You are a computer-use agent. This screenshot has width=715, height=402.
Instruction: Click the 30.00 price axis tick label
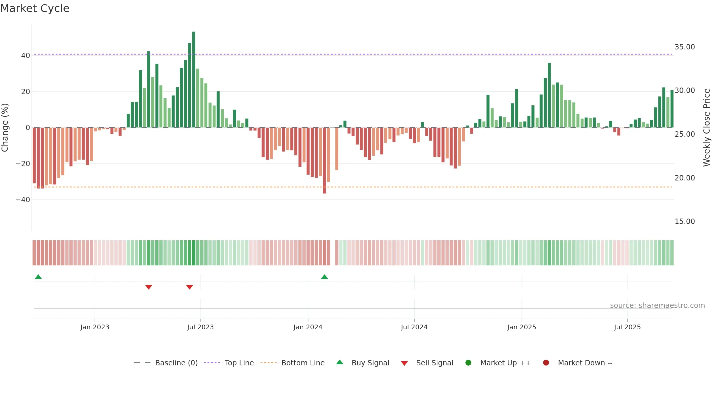[685, 91]
